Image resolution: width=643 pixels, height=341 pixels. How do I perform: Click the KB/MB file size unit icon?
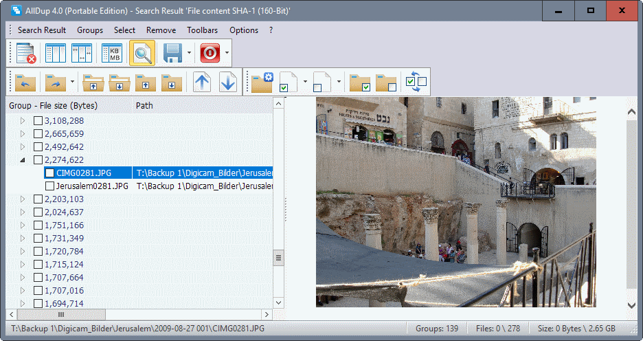(112, 53)
